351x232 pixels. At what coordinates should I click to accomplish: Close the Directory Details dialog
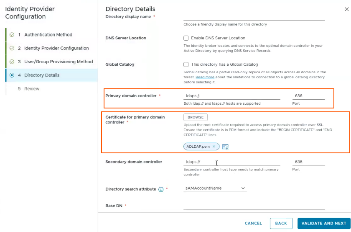point(346,9)
